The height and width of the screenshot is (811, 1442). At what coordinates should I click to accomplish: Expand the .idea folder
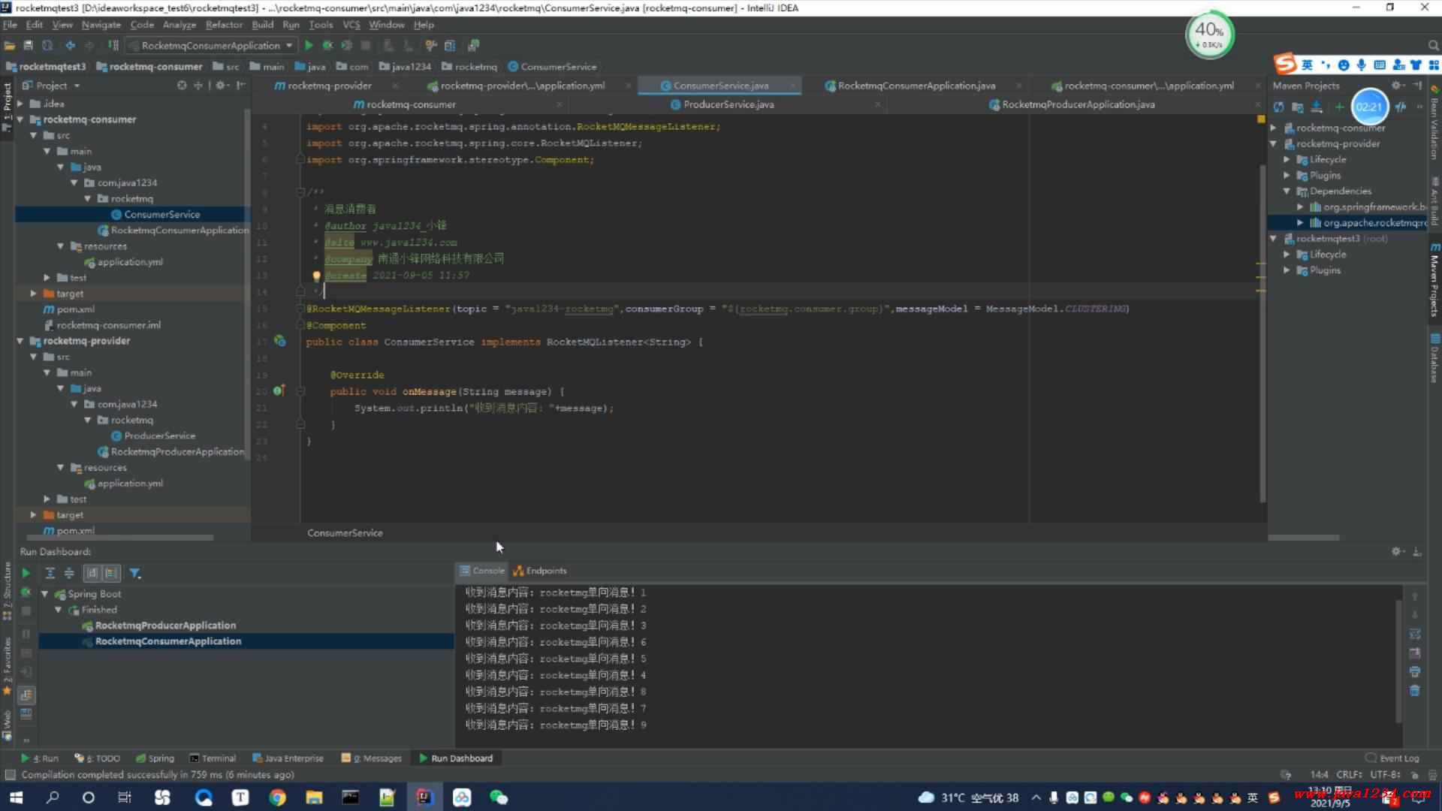point(20,104)
